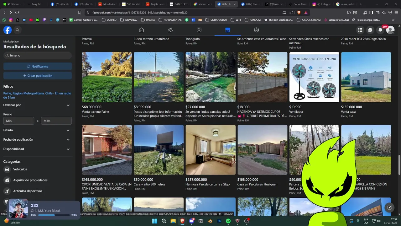Open Discord from the taskbar

(x=191, y=221)
